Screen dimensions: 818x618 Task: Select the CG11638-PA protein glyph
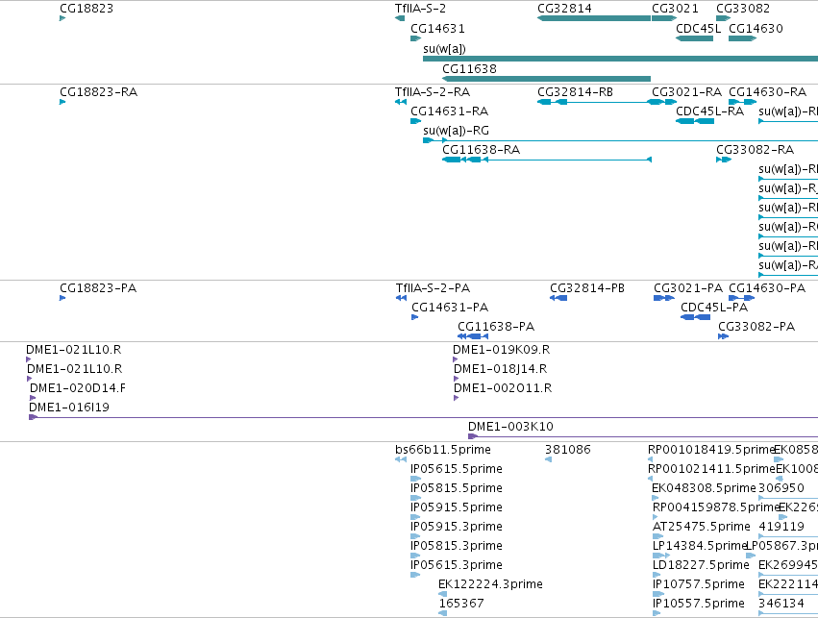click(x=473, y=336)
